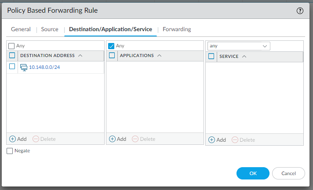Click Delete icon in Service panel
313x190 pixels.
(235, 140)
